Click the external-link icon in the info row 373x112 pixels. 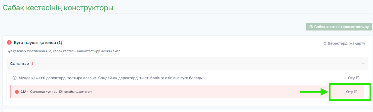pos(358,78)
